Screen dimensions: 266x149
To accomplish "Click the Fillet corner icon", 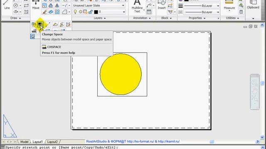I will pos(64,12).
